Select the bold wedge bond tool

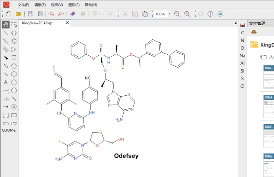click(x=6, y=57)
